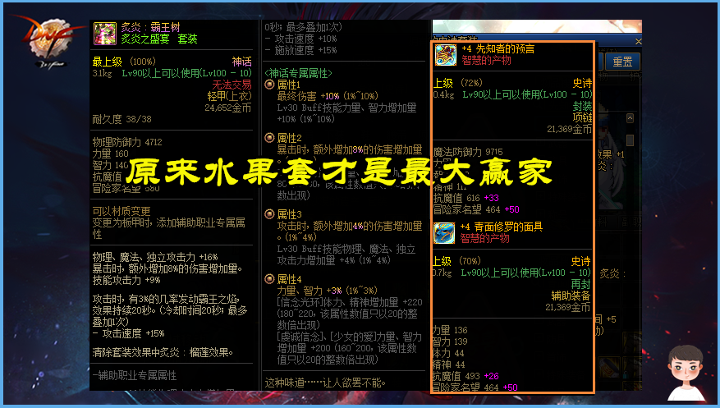This screenshot has height=408, width=720.
Task: Click the 物理防御力 4712 stat
Action: [x=127, y=142]
